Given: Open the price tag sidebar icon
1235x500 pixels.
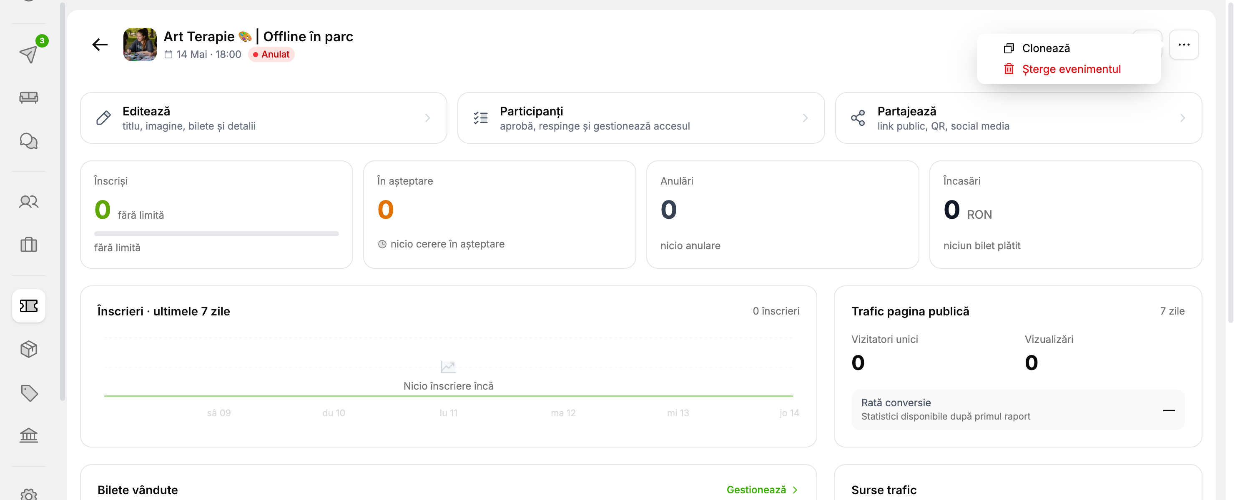Looking at the screenshot, I should click(29, 393).
